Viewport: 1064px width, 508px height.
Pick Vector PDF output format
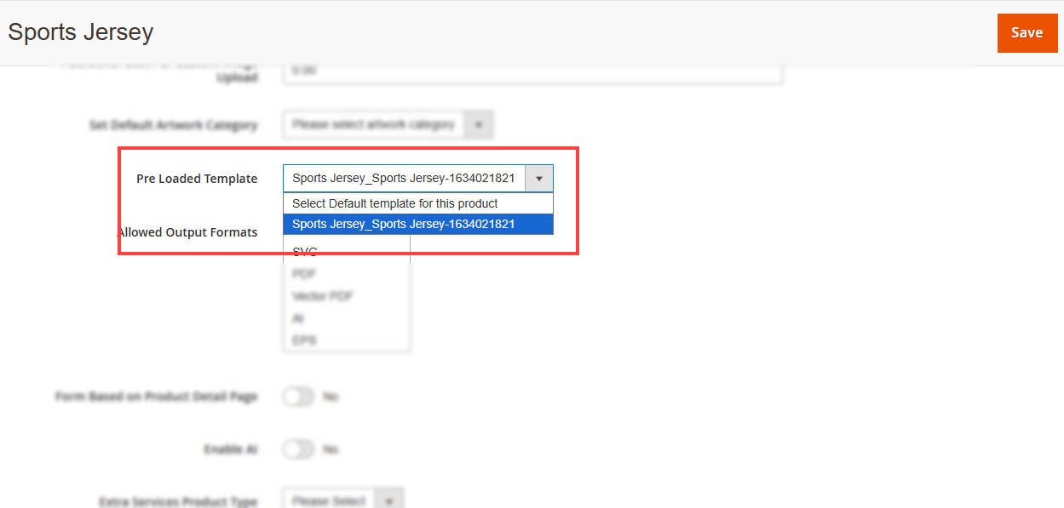[x=322, y=296]
